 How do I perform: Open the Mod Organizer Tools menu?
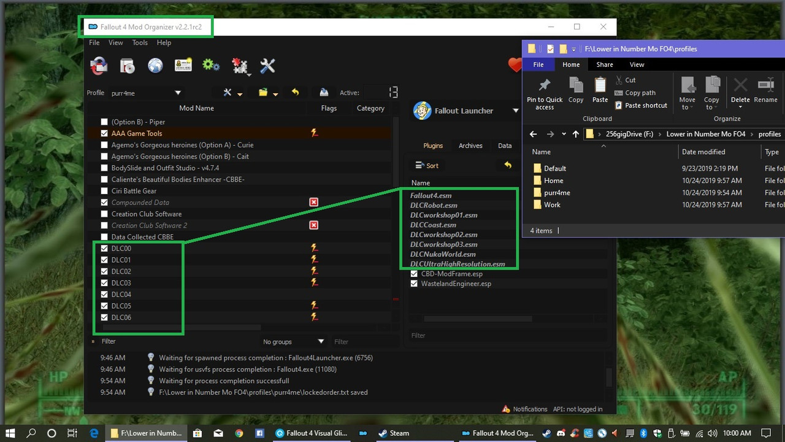[x=140, y=43]
